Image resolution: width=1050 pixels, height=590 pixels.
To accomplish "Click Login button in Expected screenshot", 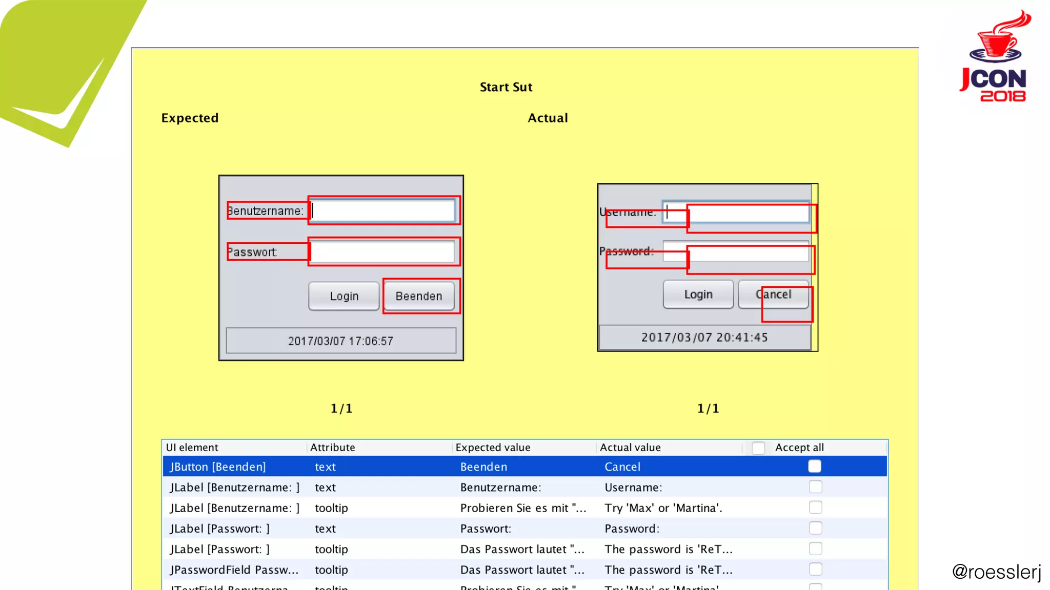I will 344,296.
